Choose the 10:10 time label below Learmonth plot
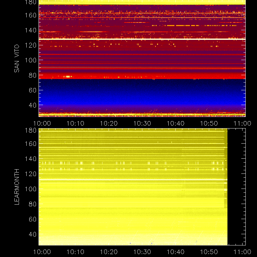 [x=75, y=252]
